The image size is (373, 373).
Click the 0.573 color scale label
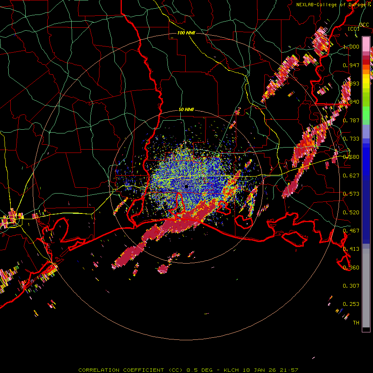(x=351, y=194)
